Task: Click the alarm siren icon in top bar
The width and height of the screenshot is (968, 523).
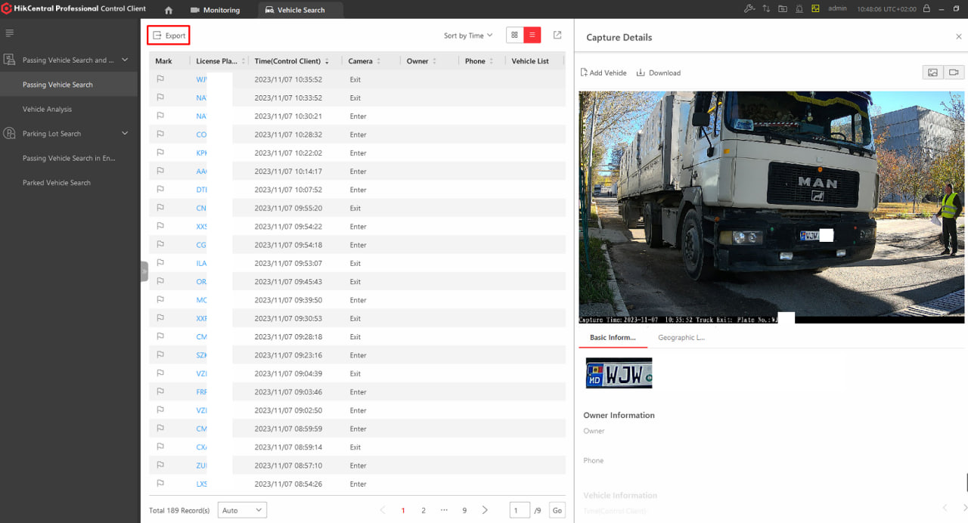Action: point(799,9)
